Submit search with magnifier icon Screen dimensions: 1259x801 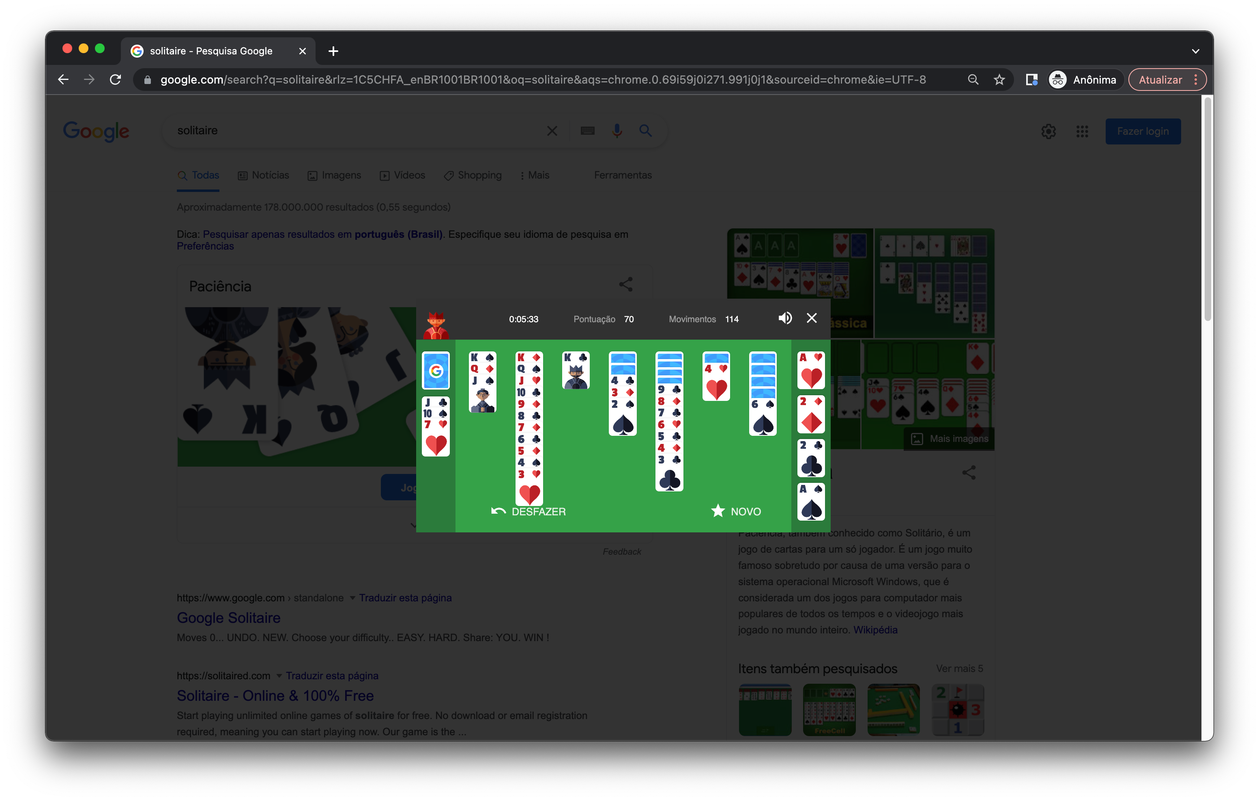click(645, 131)
